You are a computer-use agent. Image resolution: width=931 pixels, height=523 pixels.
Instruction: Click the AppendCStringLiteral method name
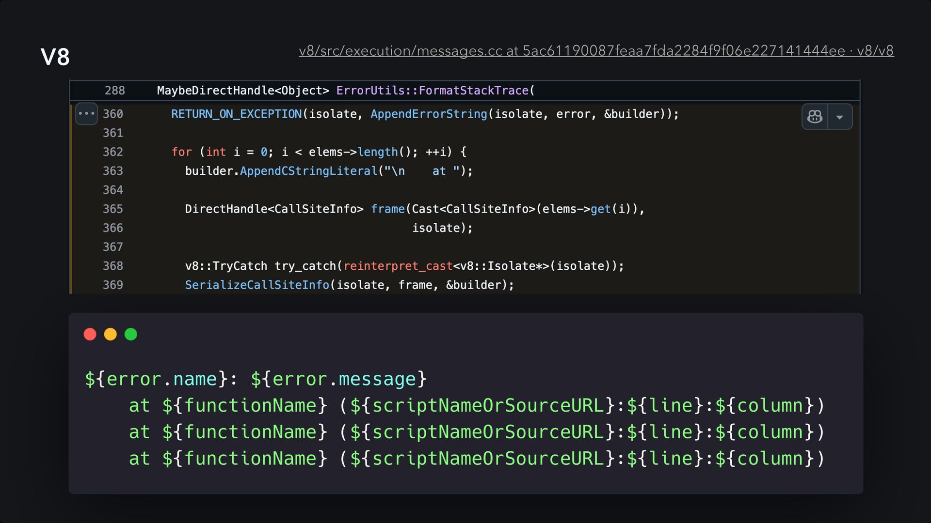[x=308, y=171]
